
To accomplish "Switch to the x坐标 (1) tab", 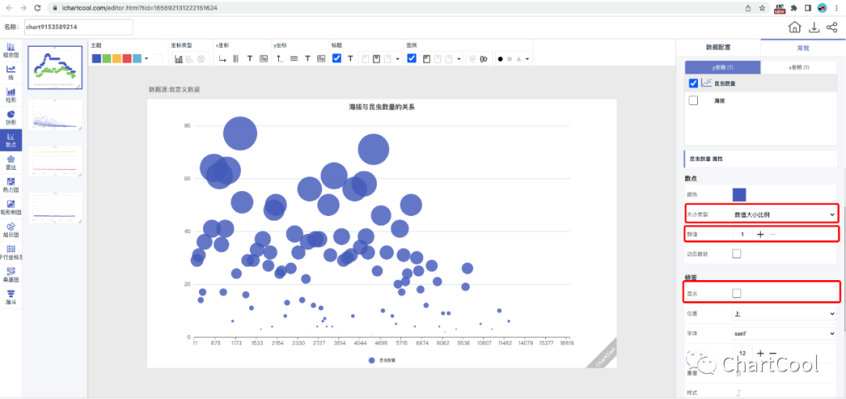I will pyautogui.click(x=799, y=67).
